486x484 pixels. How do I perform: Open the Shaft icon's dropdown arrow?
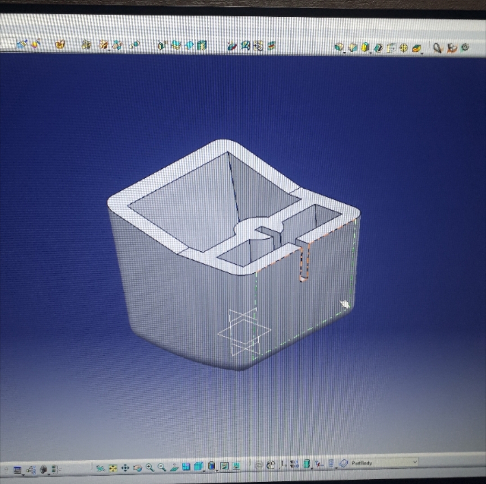(371, 53)
